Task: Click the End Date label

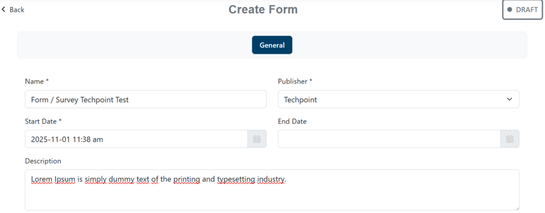Action: coord(292,121)
